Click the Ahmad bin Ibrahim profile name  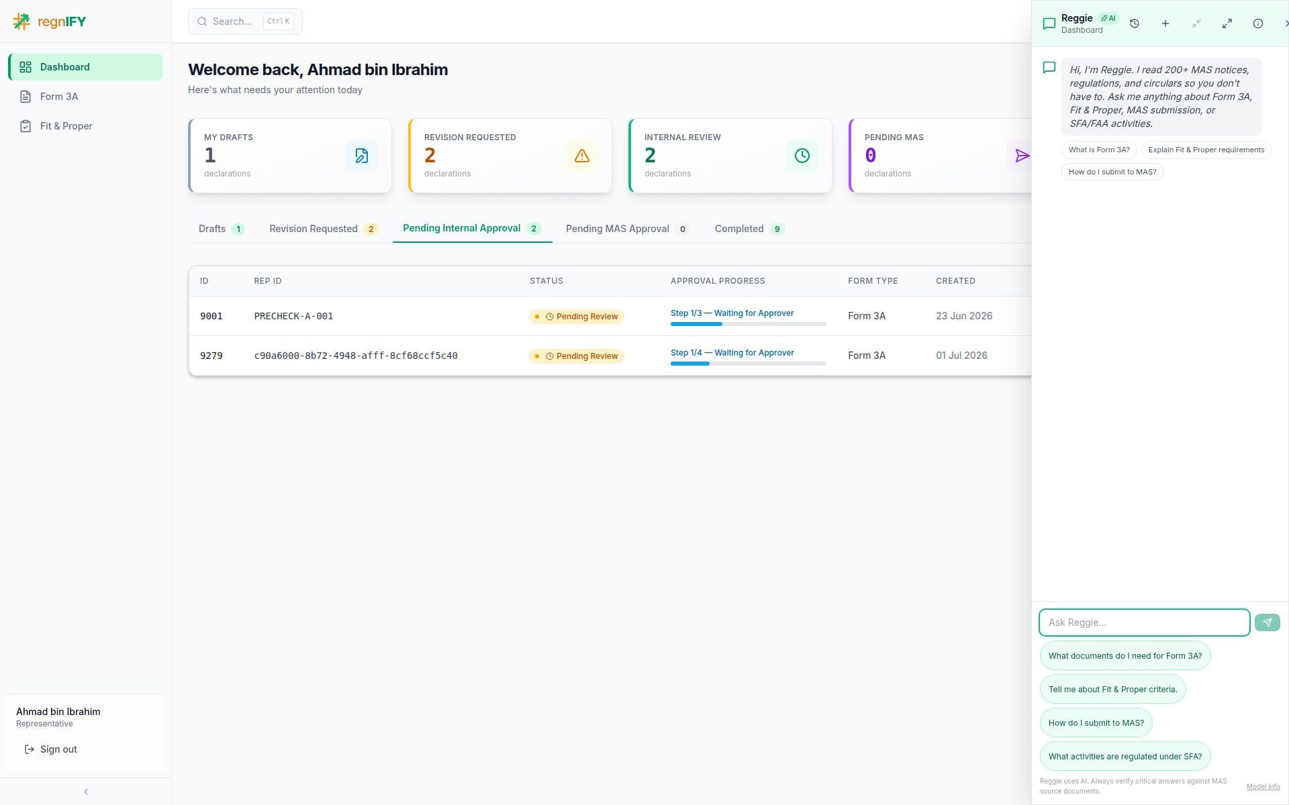pyautogui.click(x=58, y=712)
